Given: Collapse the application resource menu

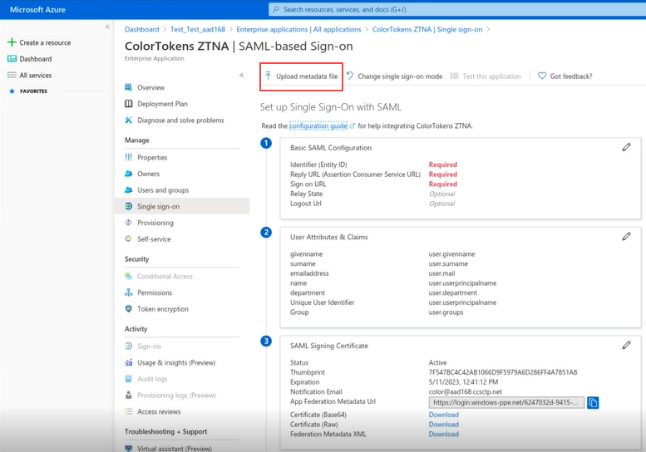Looking at the screenshot, I should tap(241, 75).
